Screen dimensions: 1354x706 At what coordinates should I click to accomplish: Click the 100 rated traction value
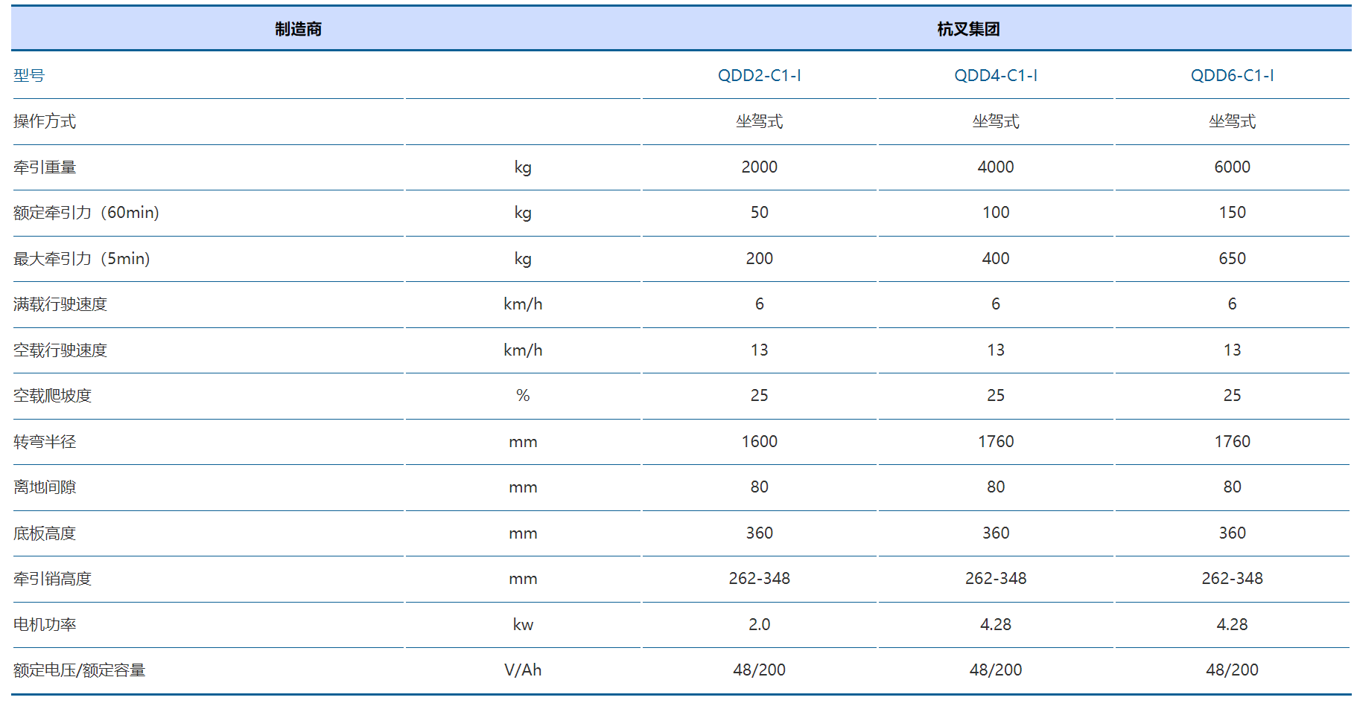[996, 213]
